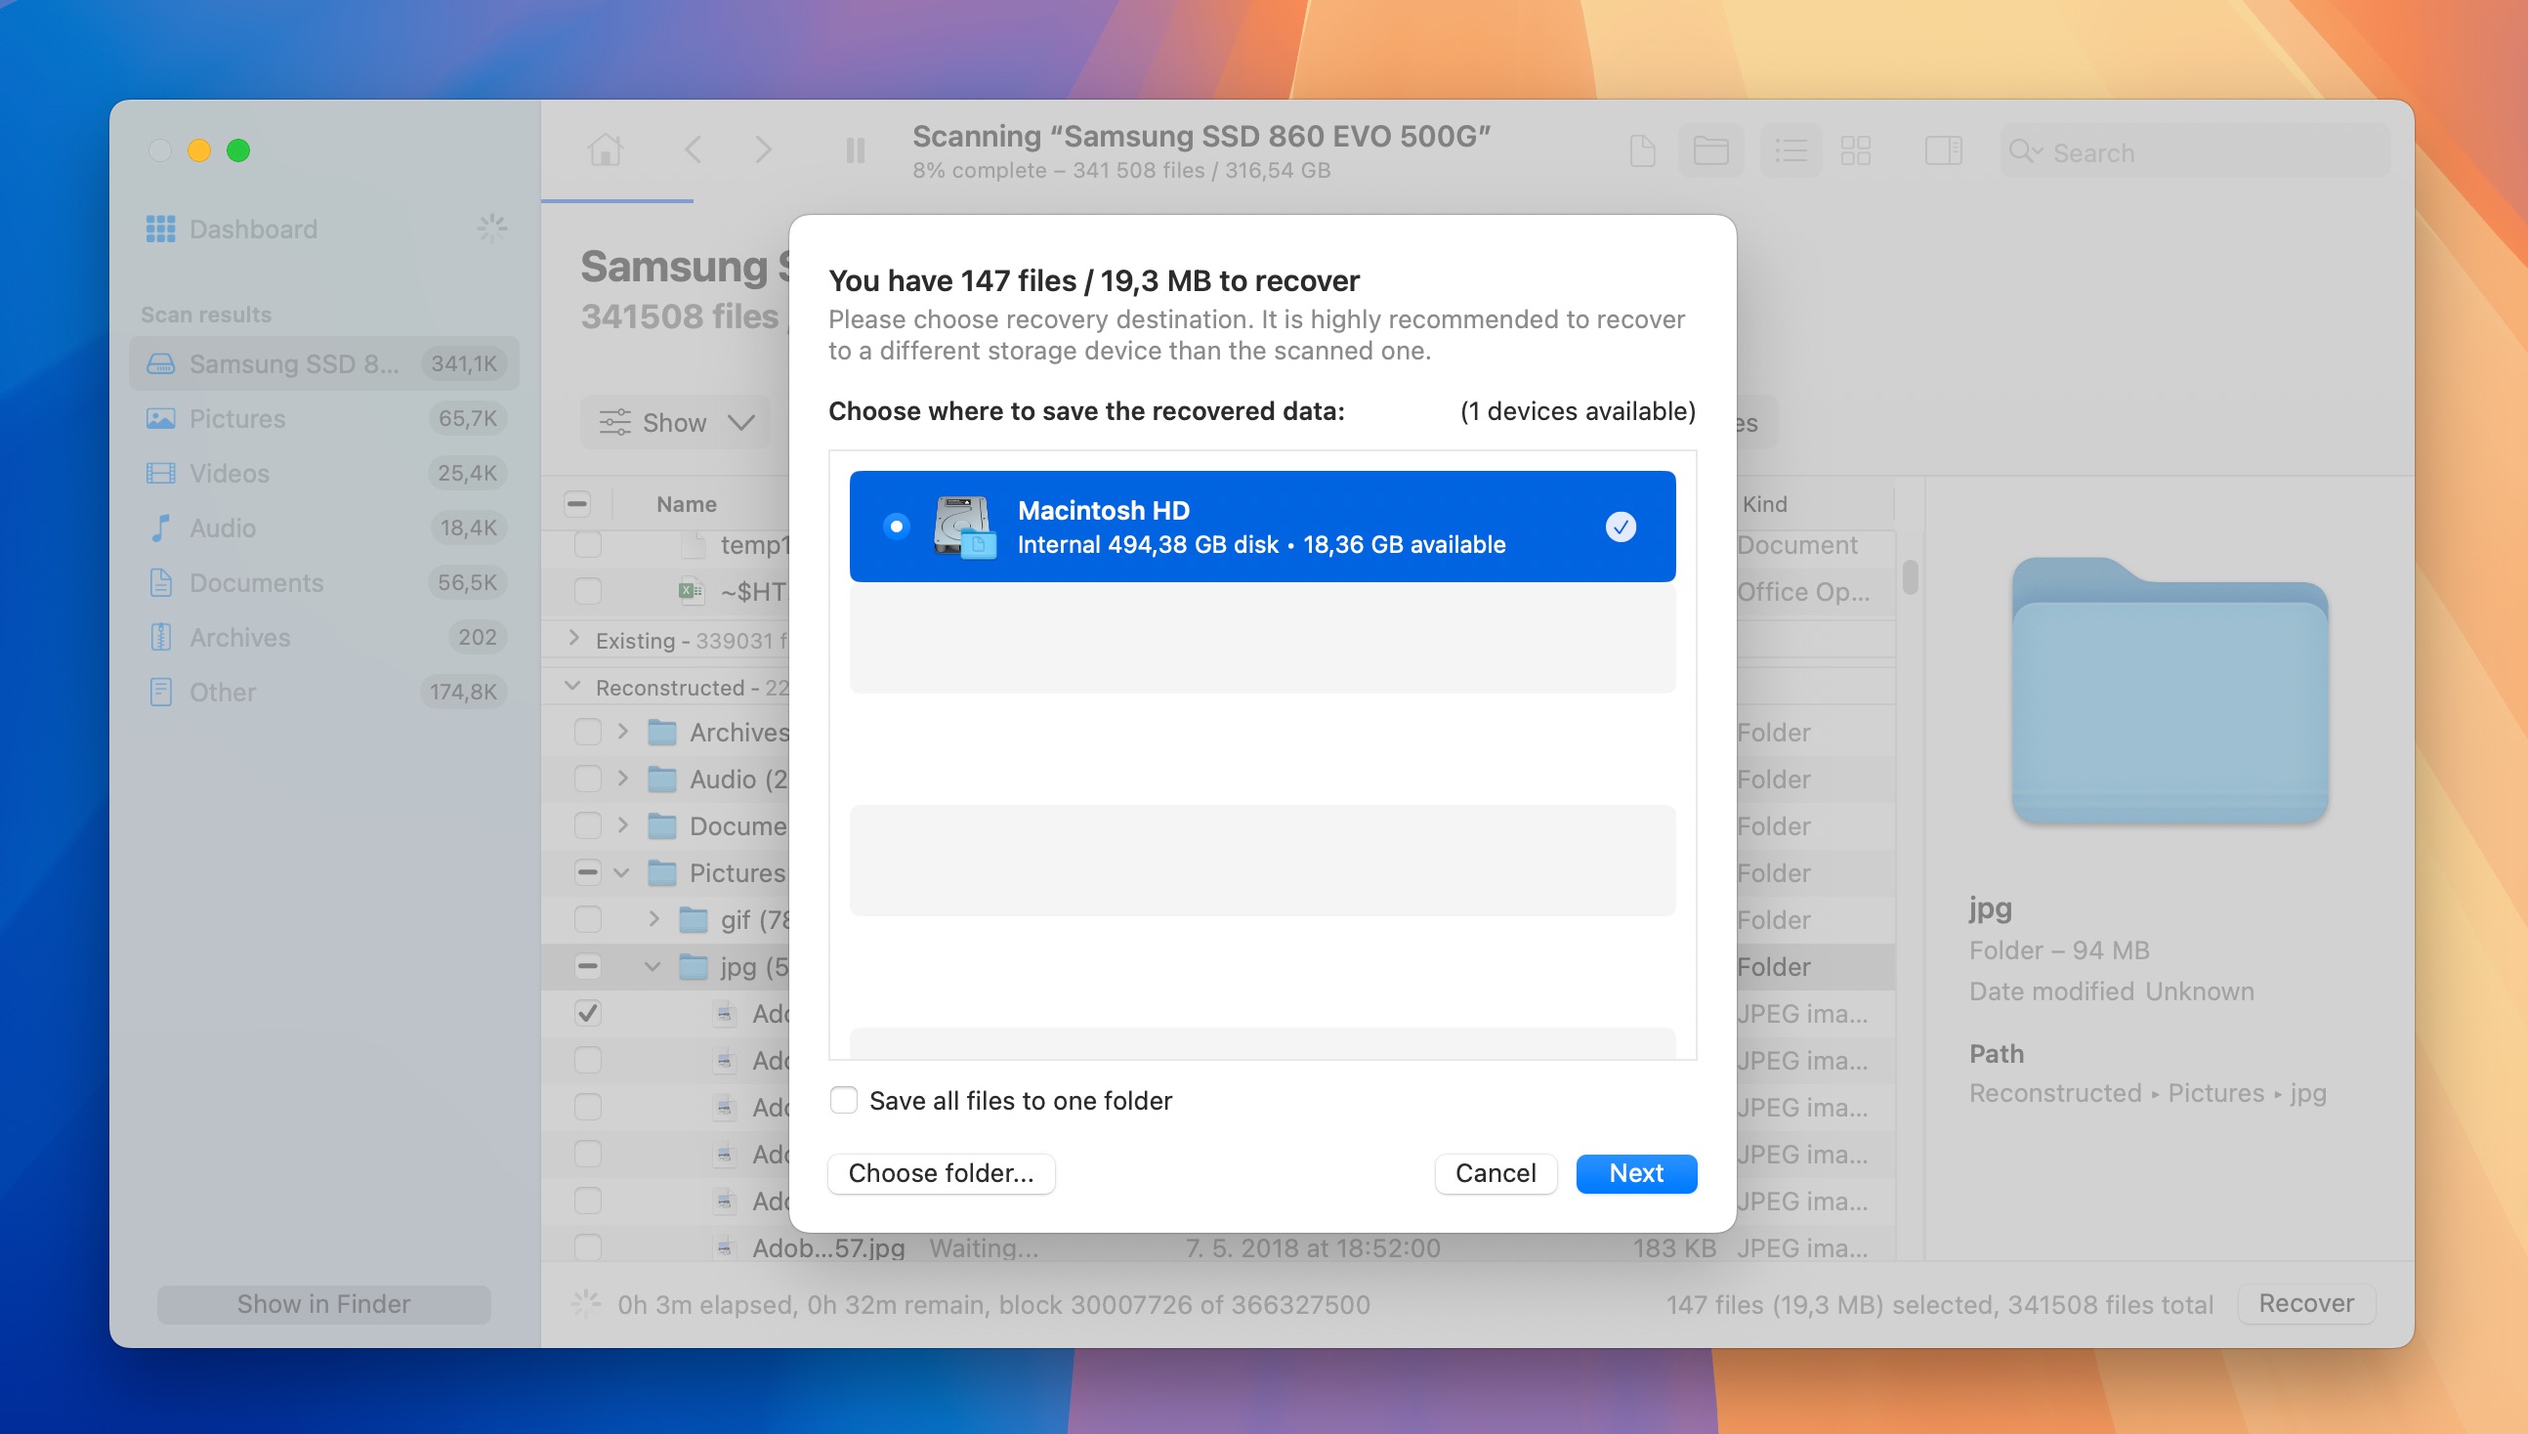This screenshot has width=2528, height=1434.
Task: Toggle the preview sidebar panel icon
Action: (x=1943, y=150)
